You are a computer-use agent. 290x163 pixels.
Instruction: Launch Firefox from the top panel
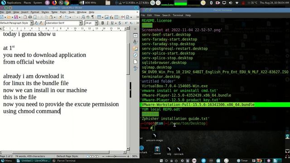[54, 3]
